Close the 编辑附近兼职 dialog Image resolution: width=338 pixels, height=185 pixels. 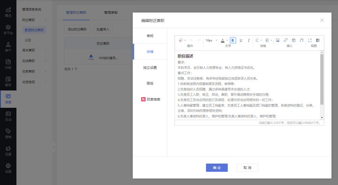322,20
